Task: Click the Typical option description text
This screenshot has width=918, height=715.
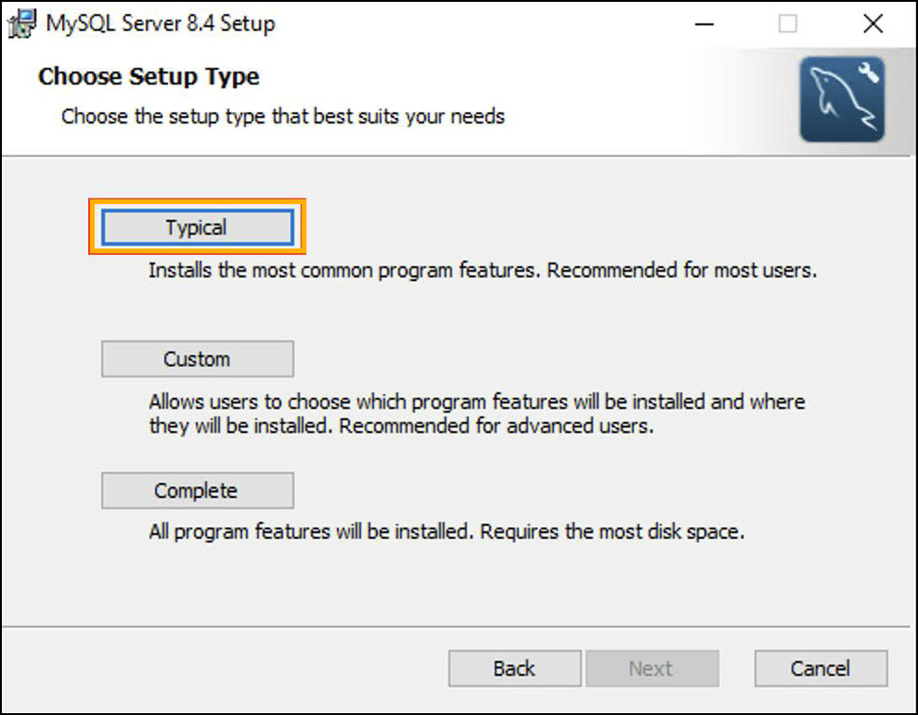Action: [483, 272]
